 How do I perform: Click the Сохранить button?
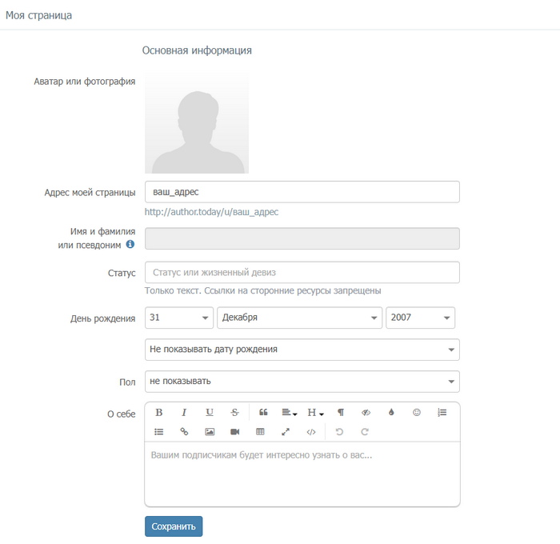point(174,526)
